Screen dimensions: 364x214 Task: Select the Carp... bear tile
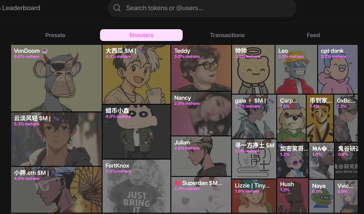pyautogui.click(x=292, y=118)
